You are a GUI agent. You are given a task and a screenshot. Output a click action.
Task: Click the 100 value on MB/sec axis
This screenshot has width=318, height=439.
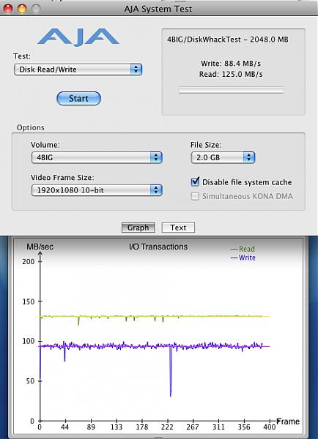pos(29,341)
